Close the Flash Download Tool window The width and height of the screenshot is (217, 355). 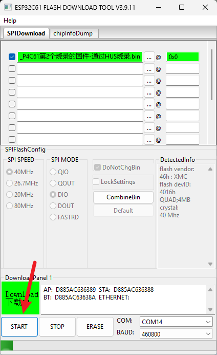[205, 8]
